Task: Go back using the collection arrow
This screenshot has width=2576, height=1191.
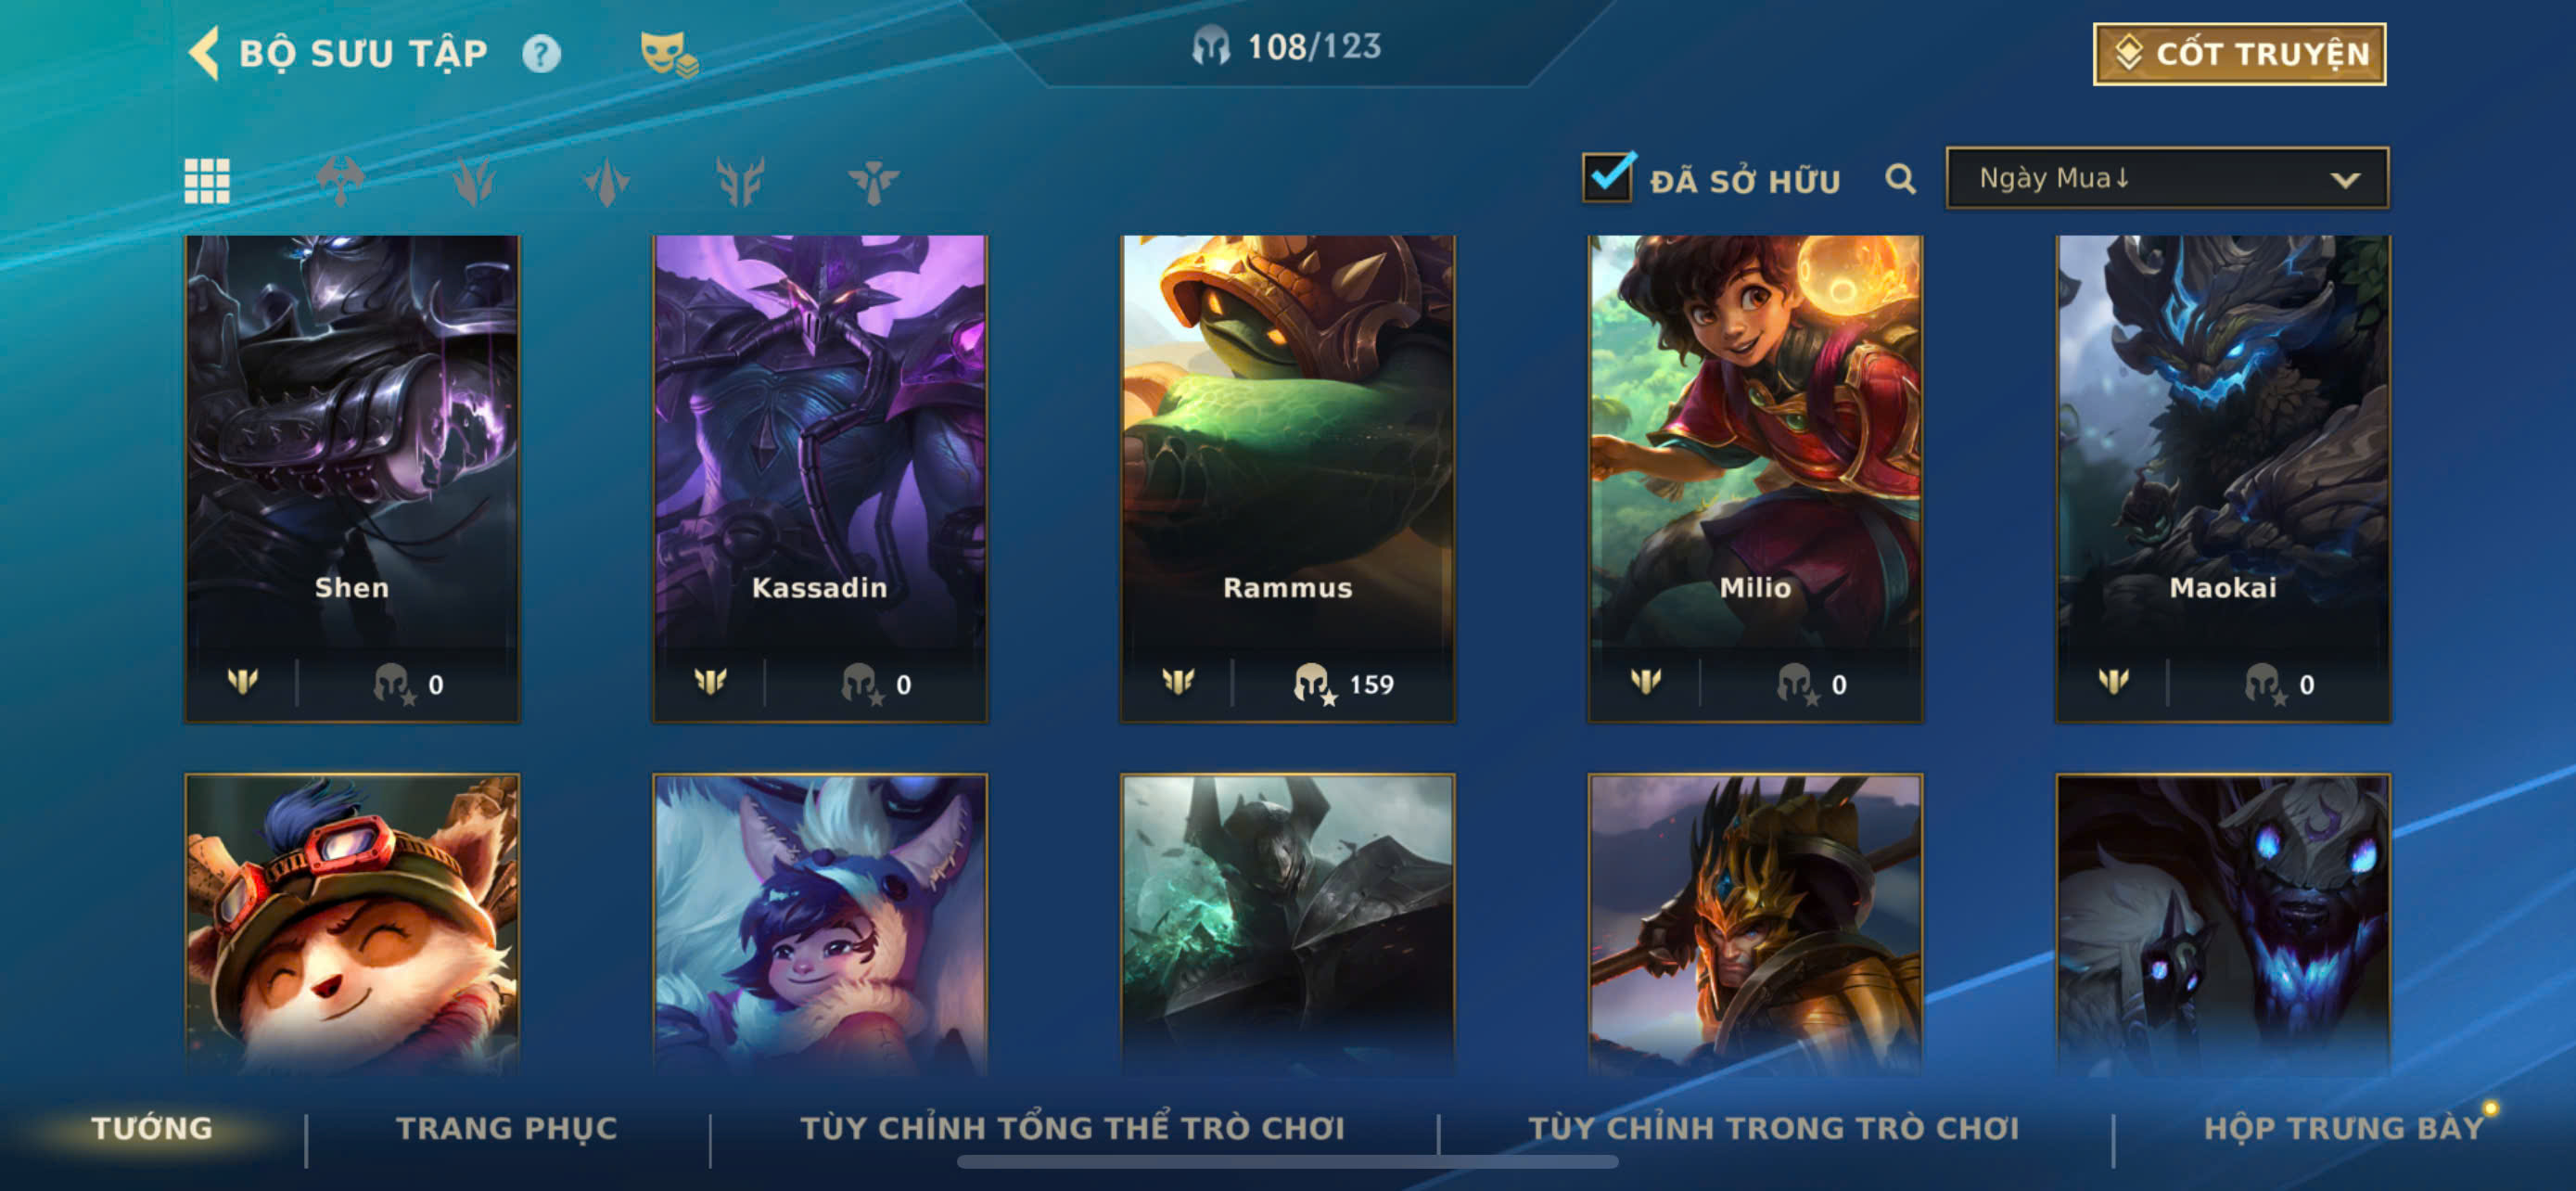Action: (204, 53)
